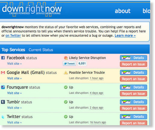Click Gmail's yellow warning triangle icon
Screen dimensions: 155x130
(66, 73)
